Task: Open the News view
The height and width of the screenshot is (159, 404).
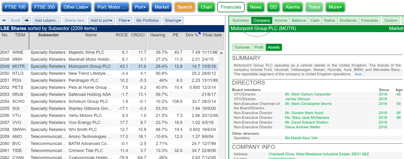Action: click(x=256, y=7)
